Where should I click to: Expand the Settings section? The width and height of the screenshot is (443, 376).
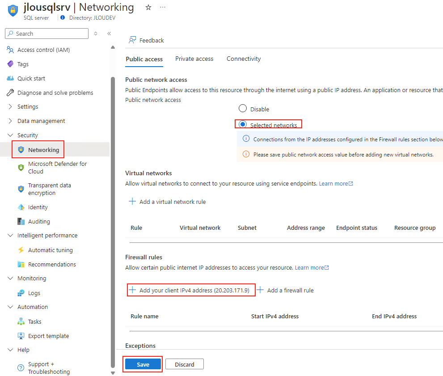[10, 106]
